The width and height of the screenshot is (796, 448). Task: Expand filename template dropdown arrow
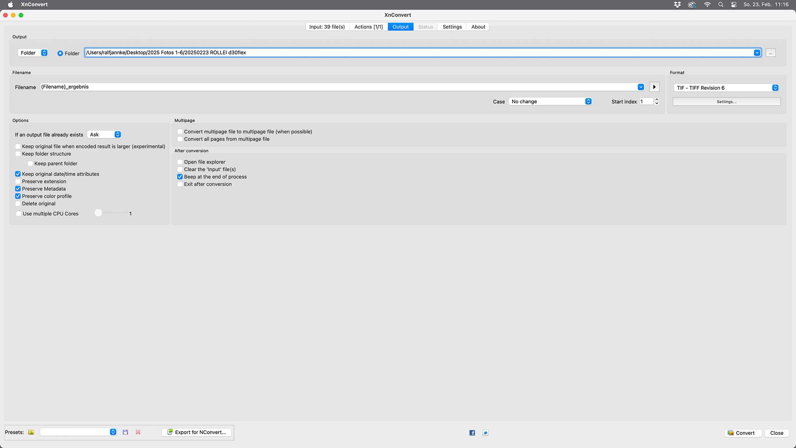coord(641,87)
